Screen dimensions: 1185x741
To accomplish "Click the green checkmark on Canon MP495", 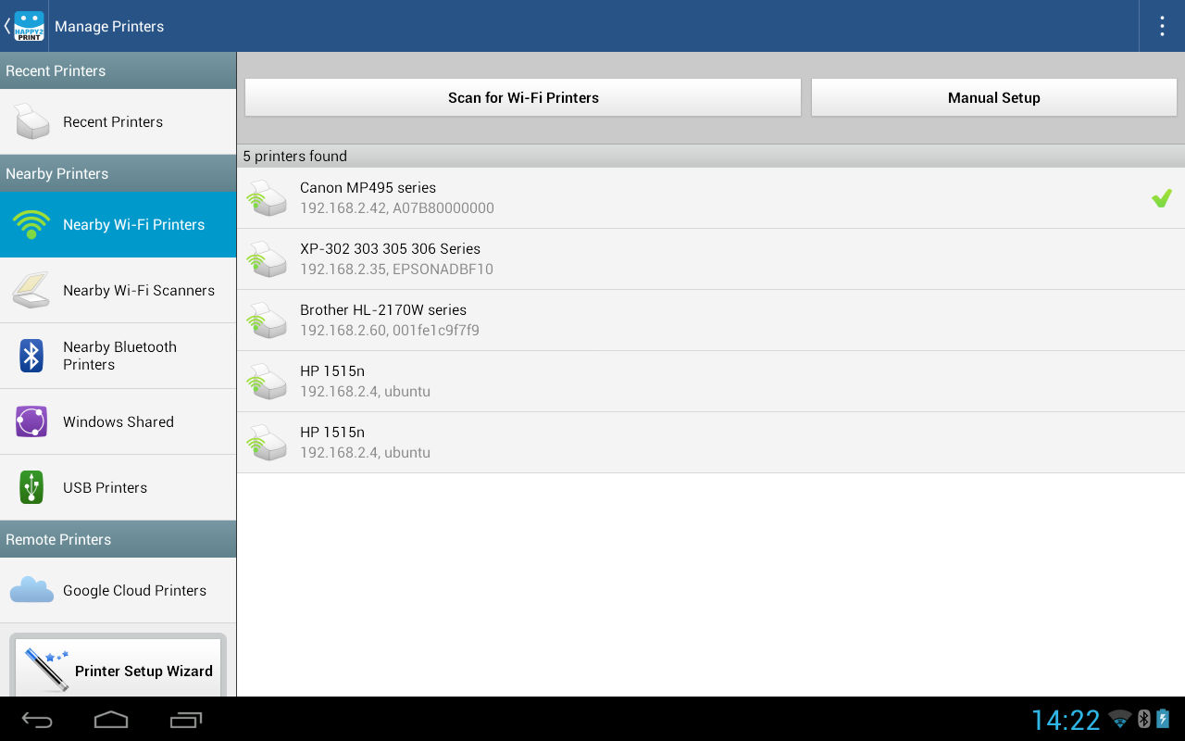I will (1162, 197).
